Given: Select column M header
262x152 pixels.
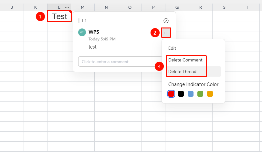Looking at the screenshot, I should [x=83, y=7].
